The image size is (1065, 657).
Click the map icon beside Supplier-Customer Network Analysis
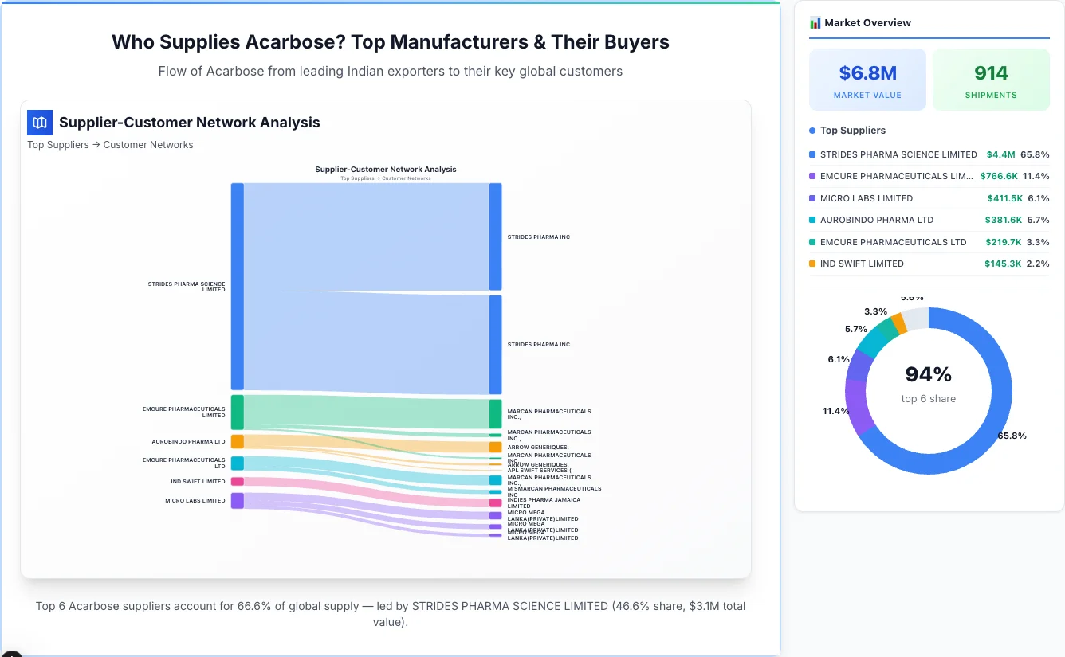coord(39,123)
